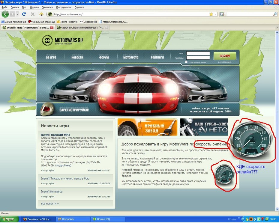Open the http://i.motorwars.ru/ bookmark
Viewport: 279px width, 223px height.
pyautogui.click(x=113, y=22)
